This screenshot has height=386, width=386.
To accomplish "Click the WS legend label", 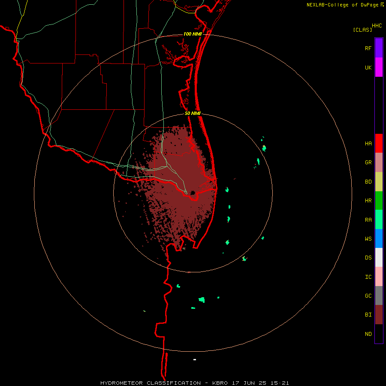I will click(x=368, y=239).
